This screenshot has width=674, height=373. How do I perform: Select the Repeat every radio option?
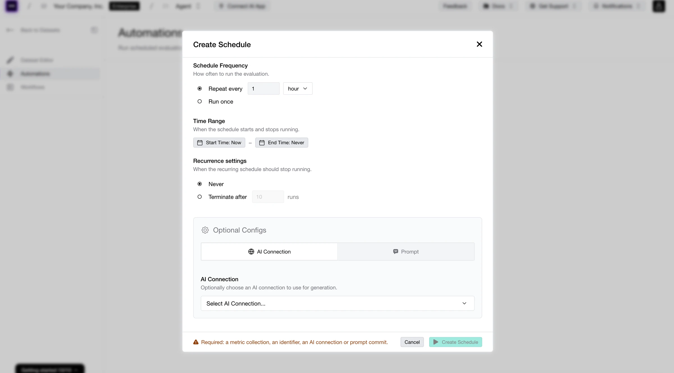coord(199,89)
